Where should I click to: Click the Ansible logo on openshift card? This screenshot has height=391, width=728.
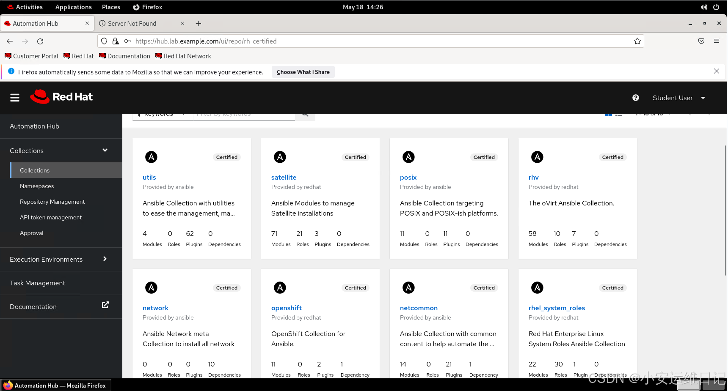point(280,287)
